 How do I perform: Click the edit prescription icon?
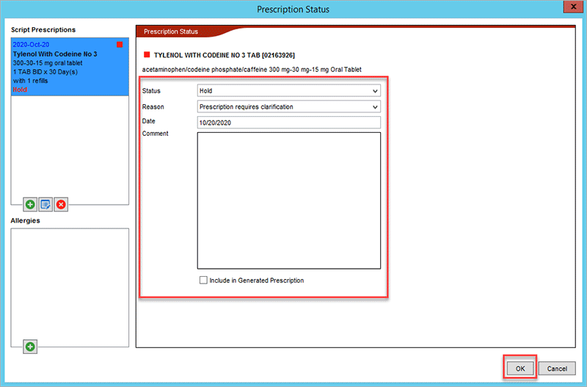click(45, 205)
